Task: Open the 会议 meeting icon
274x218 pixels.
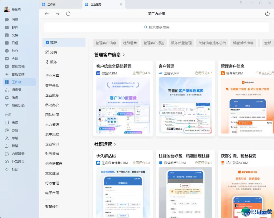Action: [7, 59]
